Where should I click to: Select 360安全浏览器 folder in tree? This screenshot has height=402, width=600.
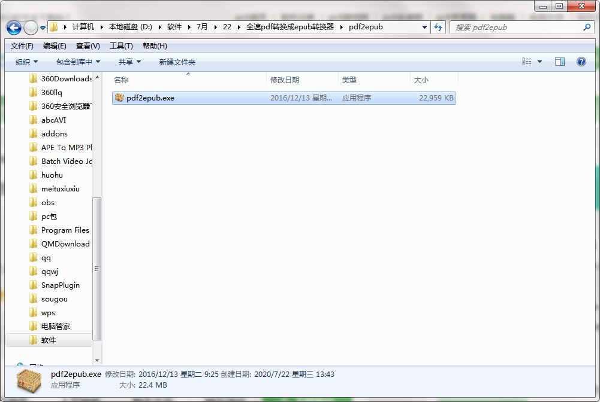[61, 106]
